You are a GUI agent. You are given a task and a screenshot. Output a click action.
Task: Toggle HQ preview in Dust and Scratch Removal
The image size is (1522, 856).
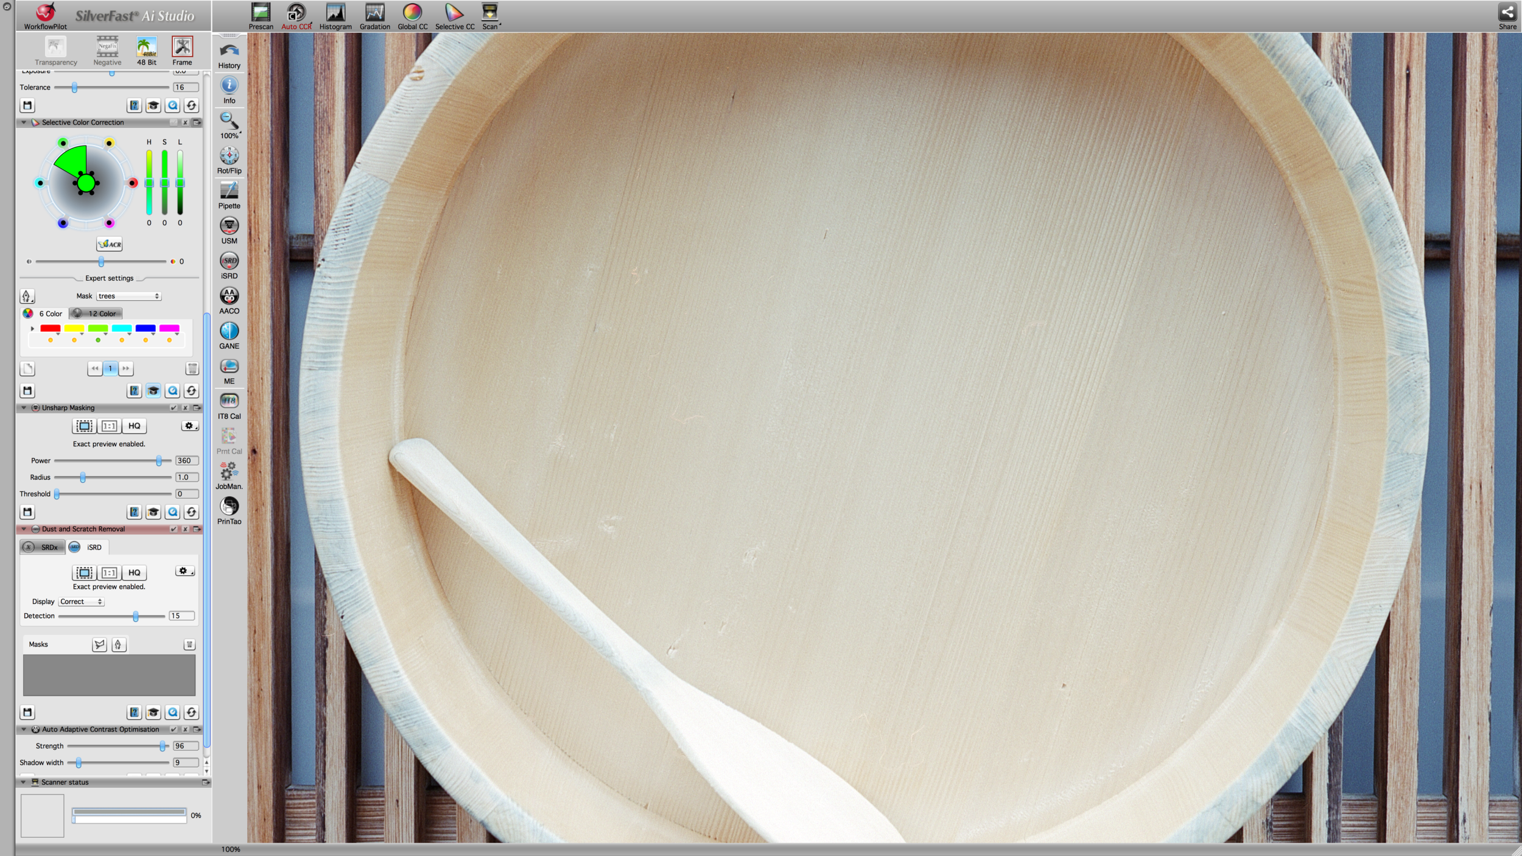135,572
